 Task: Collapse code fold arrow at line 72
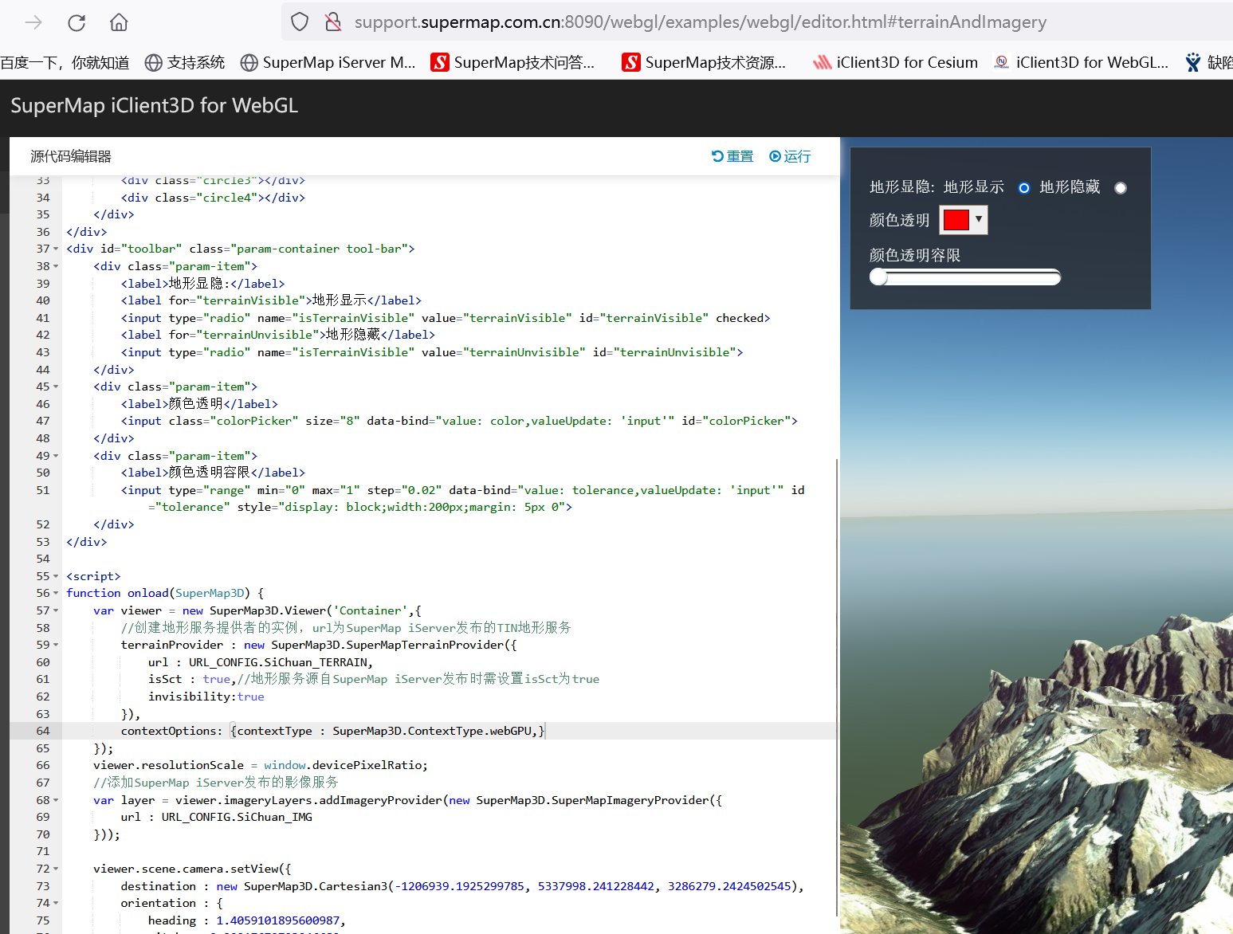point(56,869)
